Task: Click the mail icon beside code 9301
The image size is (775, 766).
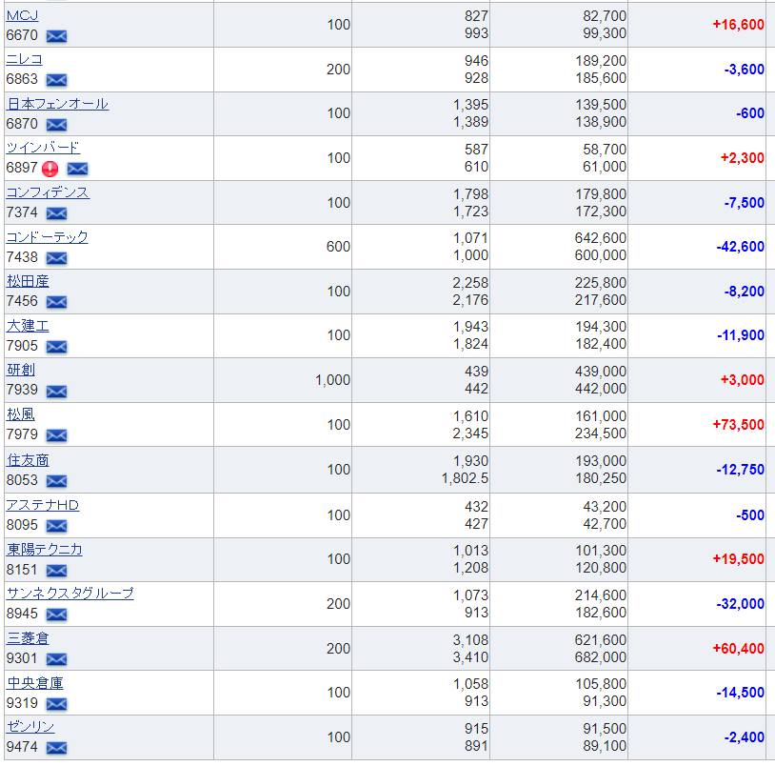Action: pyautogui.click(x=56, y=658)
